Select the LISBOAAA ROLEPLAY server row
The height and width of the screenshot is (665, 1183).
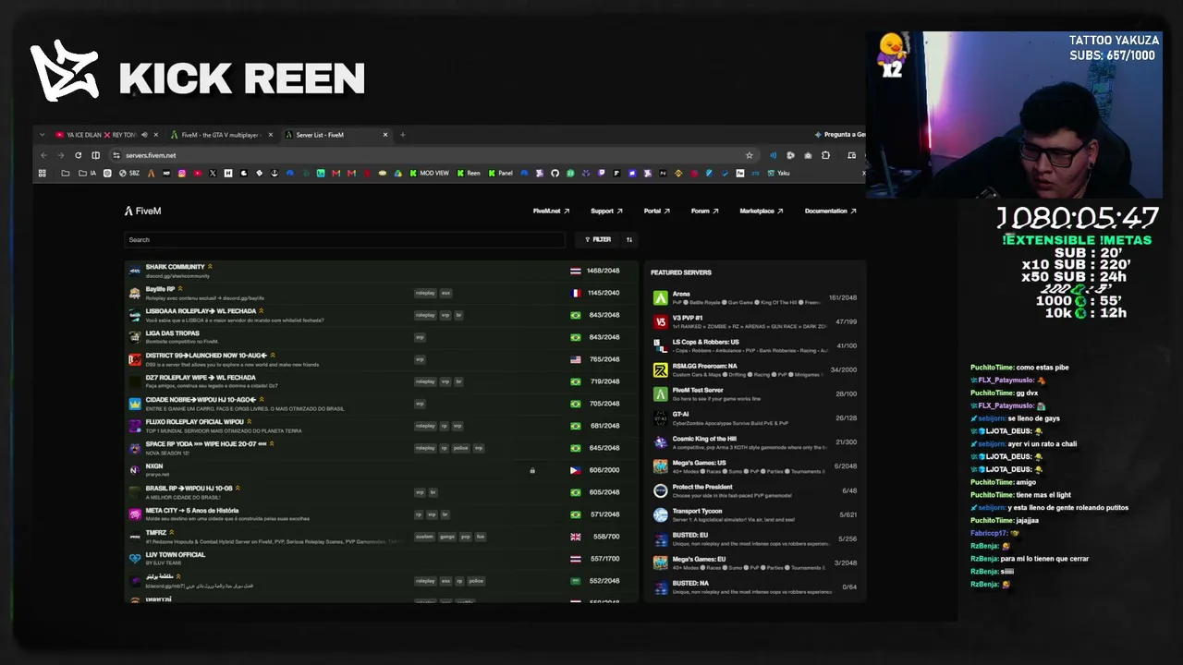(x=381, y=315)
